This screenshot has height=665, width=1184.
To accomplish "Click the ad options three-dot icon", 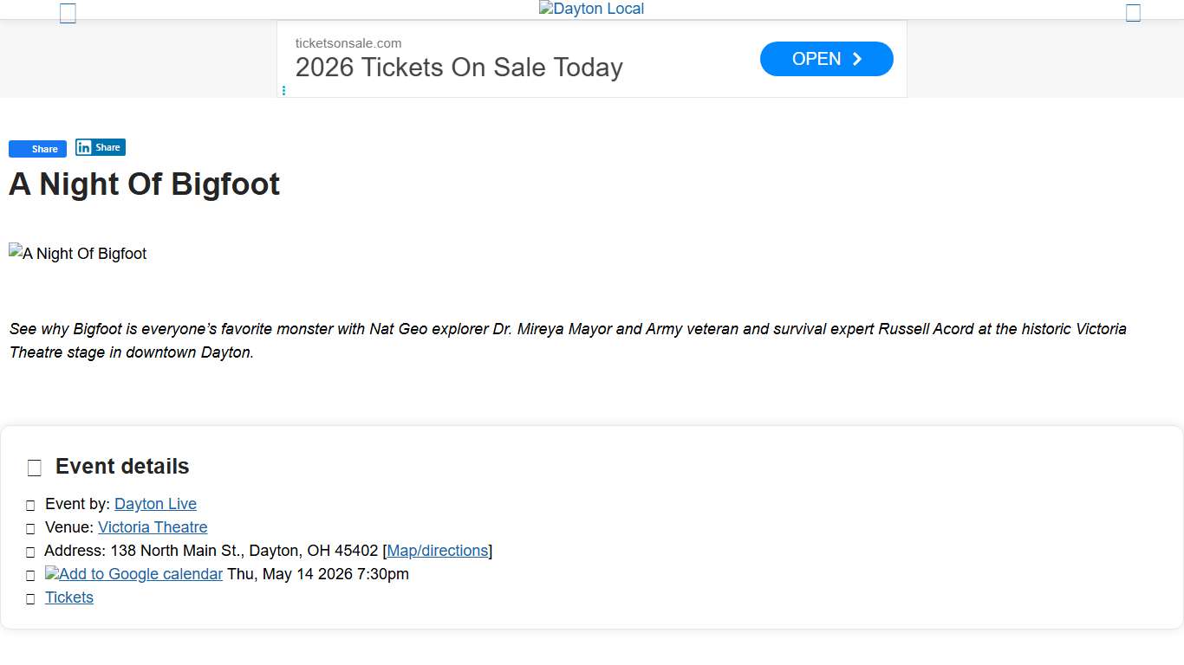I will point(283,90).
